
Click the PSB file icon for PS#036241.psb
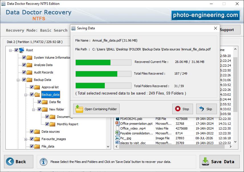click(x=118, y=119)
